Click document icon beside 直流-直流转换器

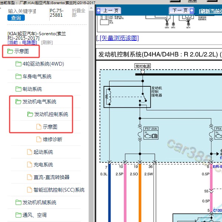(x=30, y=177)
